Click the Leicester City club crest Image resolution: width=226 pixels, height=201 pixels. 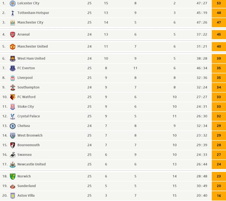tap(12, 3)
